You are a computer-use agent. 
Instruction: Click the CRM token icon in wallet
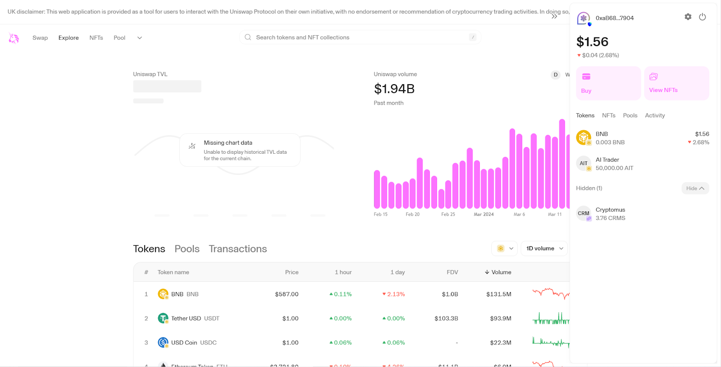coord(584,213)
